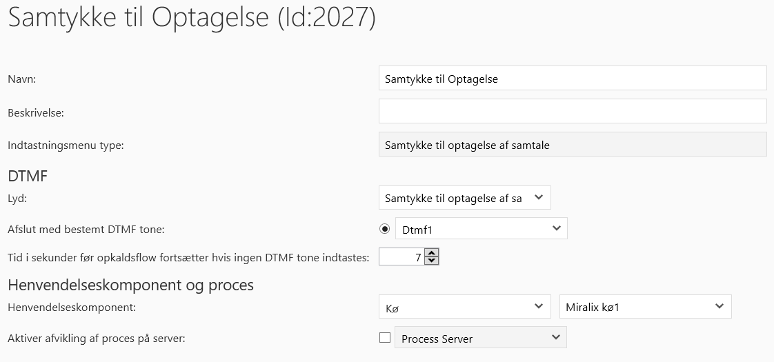Click the Navn text field

click(x=572, y=79)
